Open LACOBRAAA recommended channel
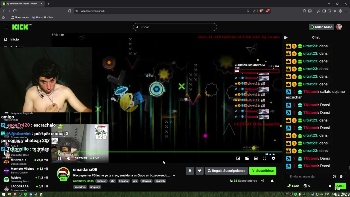The height and width of the screenshot is (197, 350). pos(26,188)
